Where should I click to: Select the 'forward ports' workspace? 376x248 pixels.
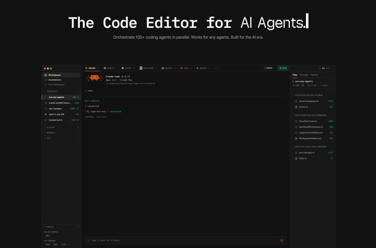pos(61,120)
